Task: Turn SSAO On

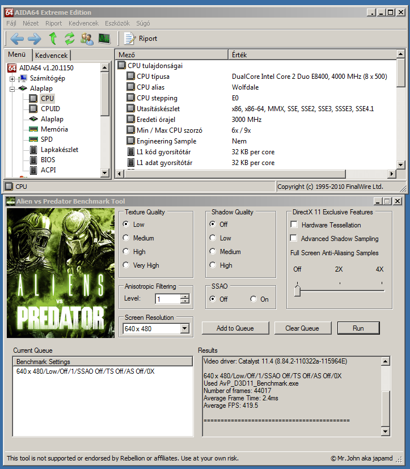Action: 253,299
